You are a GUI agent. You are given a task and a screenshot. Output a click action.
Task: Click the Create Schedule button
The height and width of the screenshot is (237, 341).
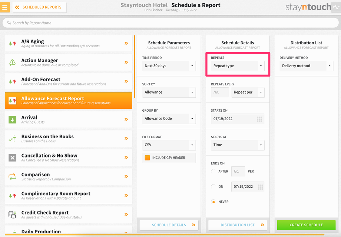pos(306,225)
